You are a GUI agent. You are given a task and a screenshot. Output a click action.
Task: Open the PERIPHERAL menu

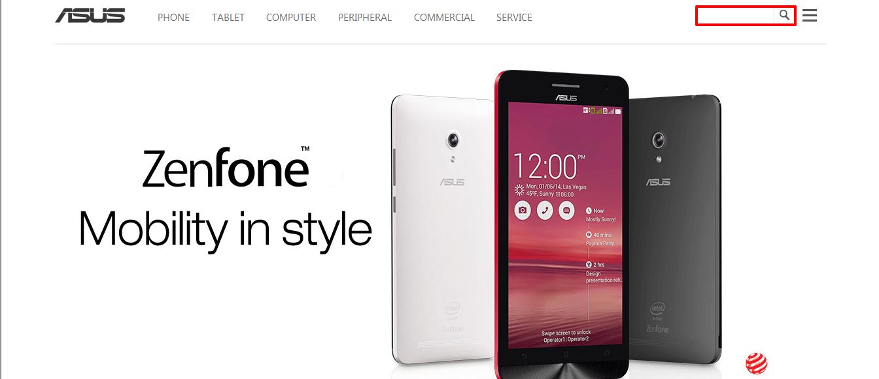pyautogui.click(x=365, y=18)
